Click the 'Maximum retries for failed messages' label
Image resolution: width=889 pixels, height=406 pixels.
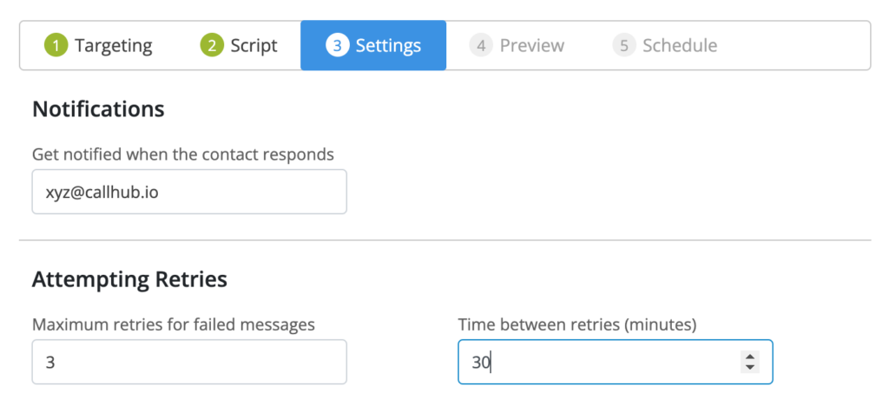point(174,324)
